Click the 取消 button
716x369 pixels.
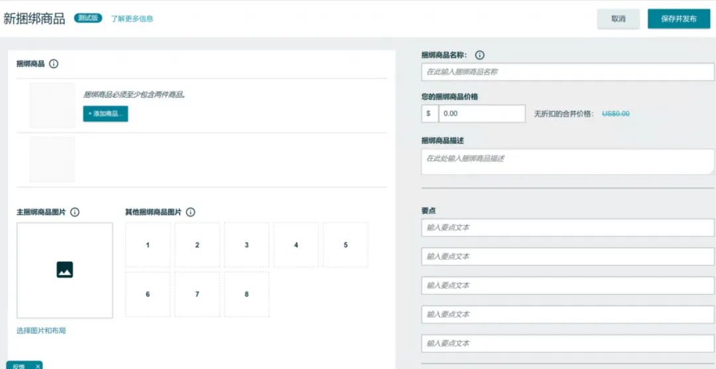[x=619, y=19]
